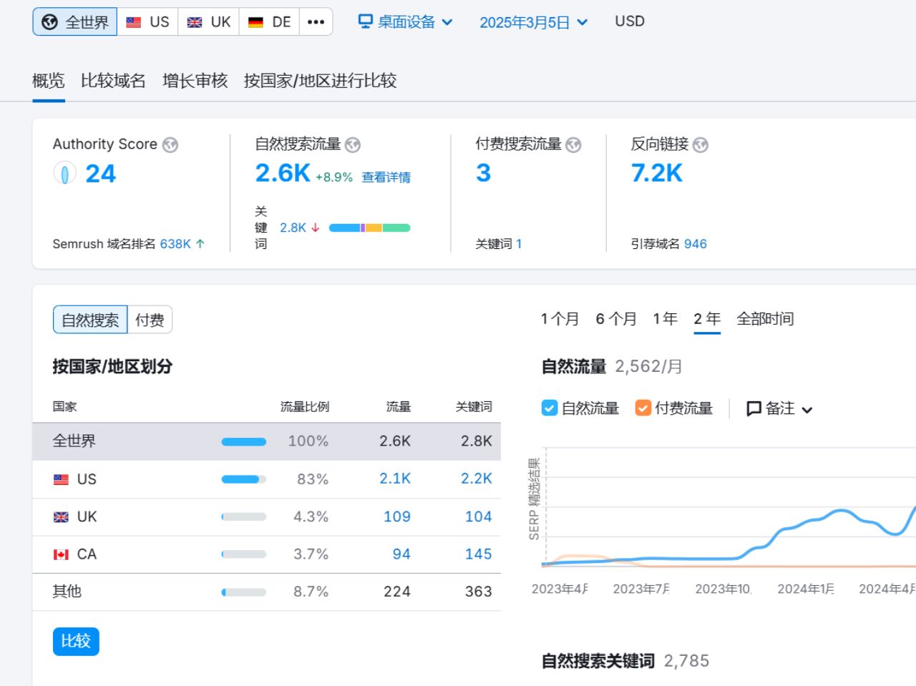916x686 pixels.
Task: Select 自然搜索 toggle button
Action: (x=90, y=320)
